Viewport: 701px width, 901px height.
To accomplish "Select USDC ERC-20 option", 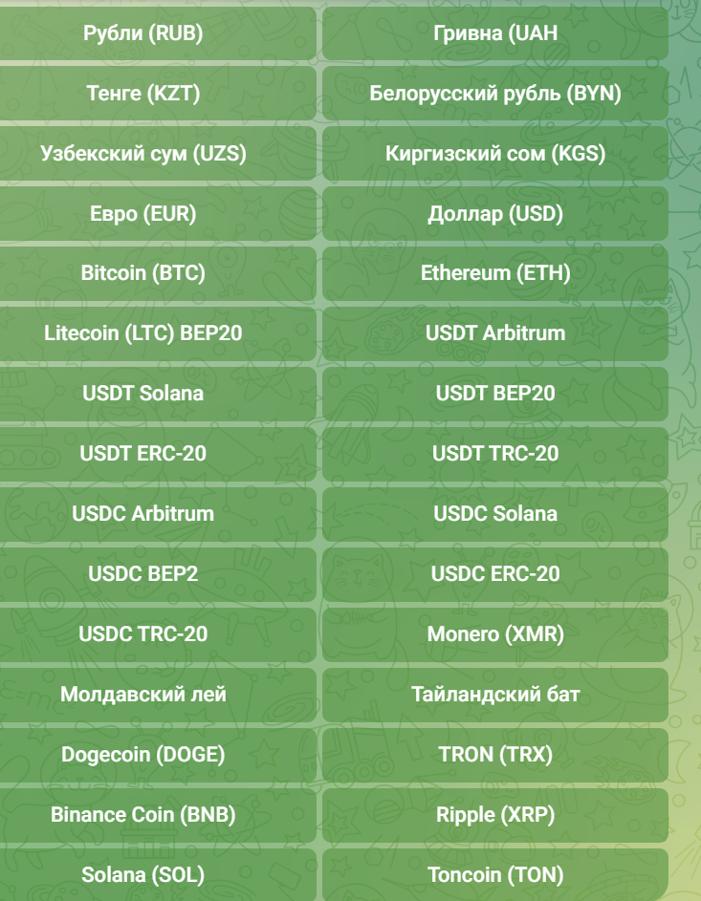I will click(495, 574).
